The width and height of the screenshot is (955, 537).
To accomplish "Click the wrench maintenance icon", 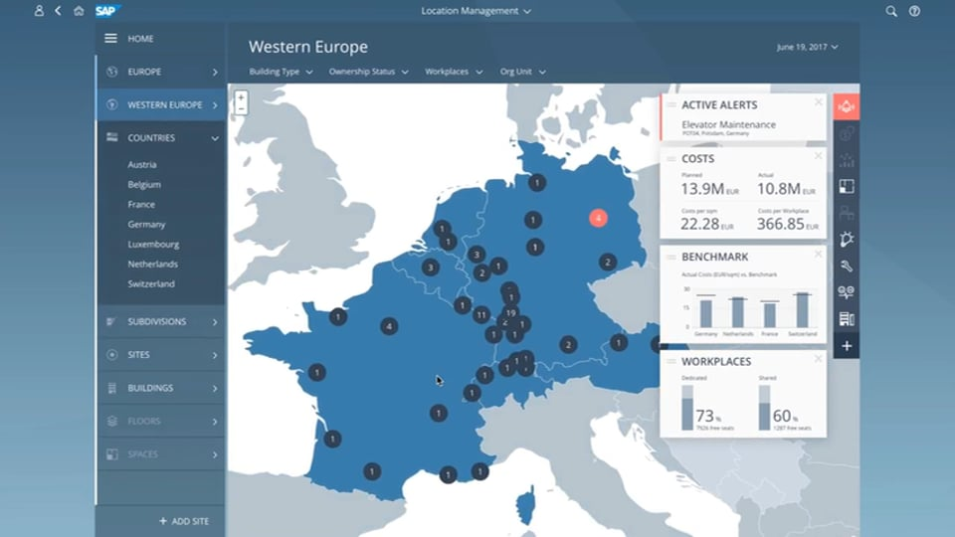I will (847, 267).
